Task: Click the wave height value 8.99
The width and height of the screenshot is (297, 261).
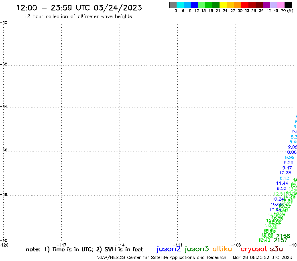Action: click(x=290, y=157)
